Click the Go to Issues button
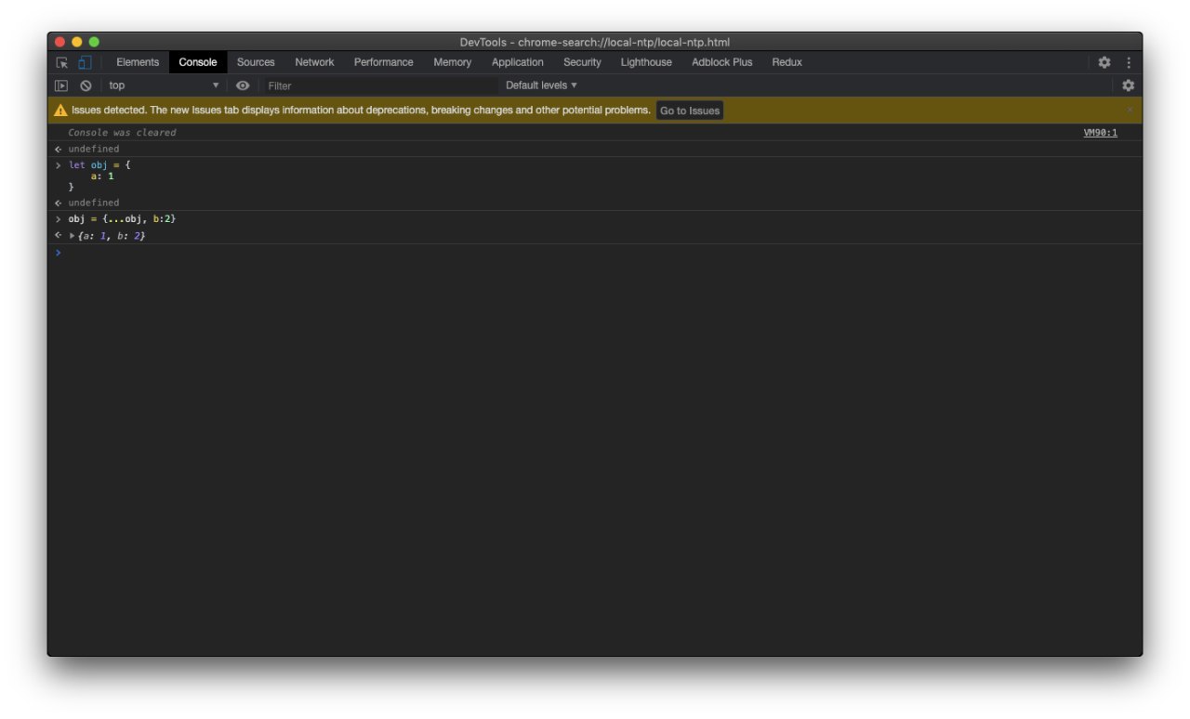Viewport: 1190px width, 719px height. click(x=690, y=111)
